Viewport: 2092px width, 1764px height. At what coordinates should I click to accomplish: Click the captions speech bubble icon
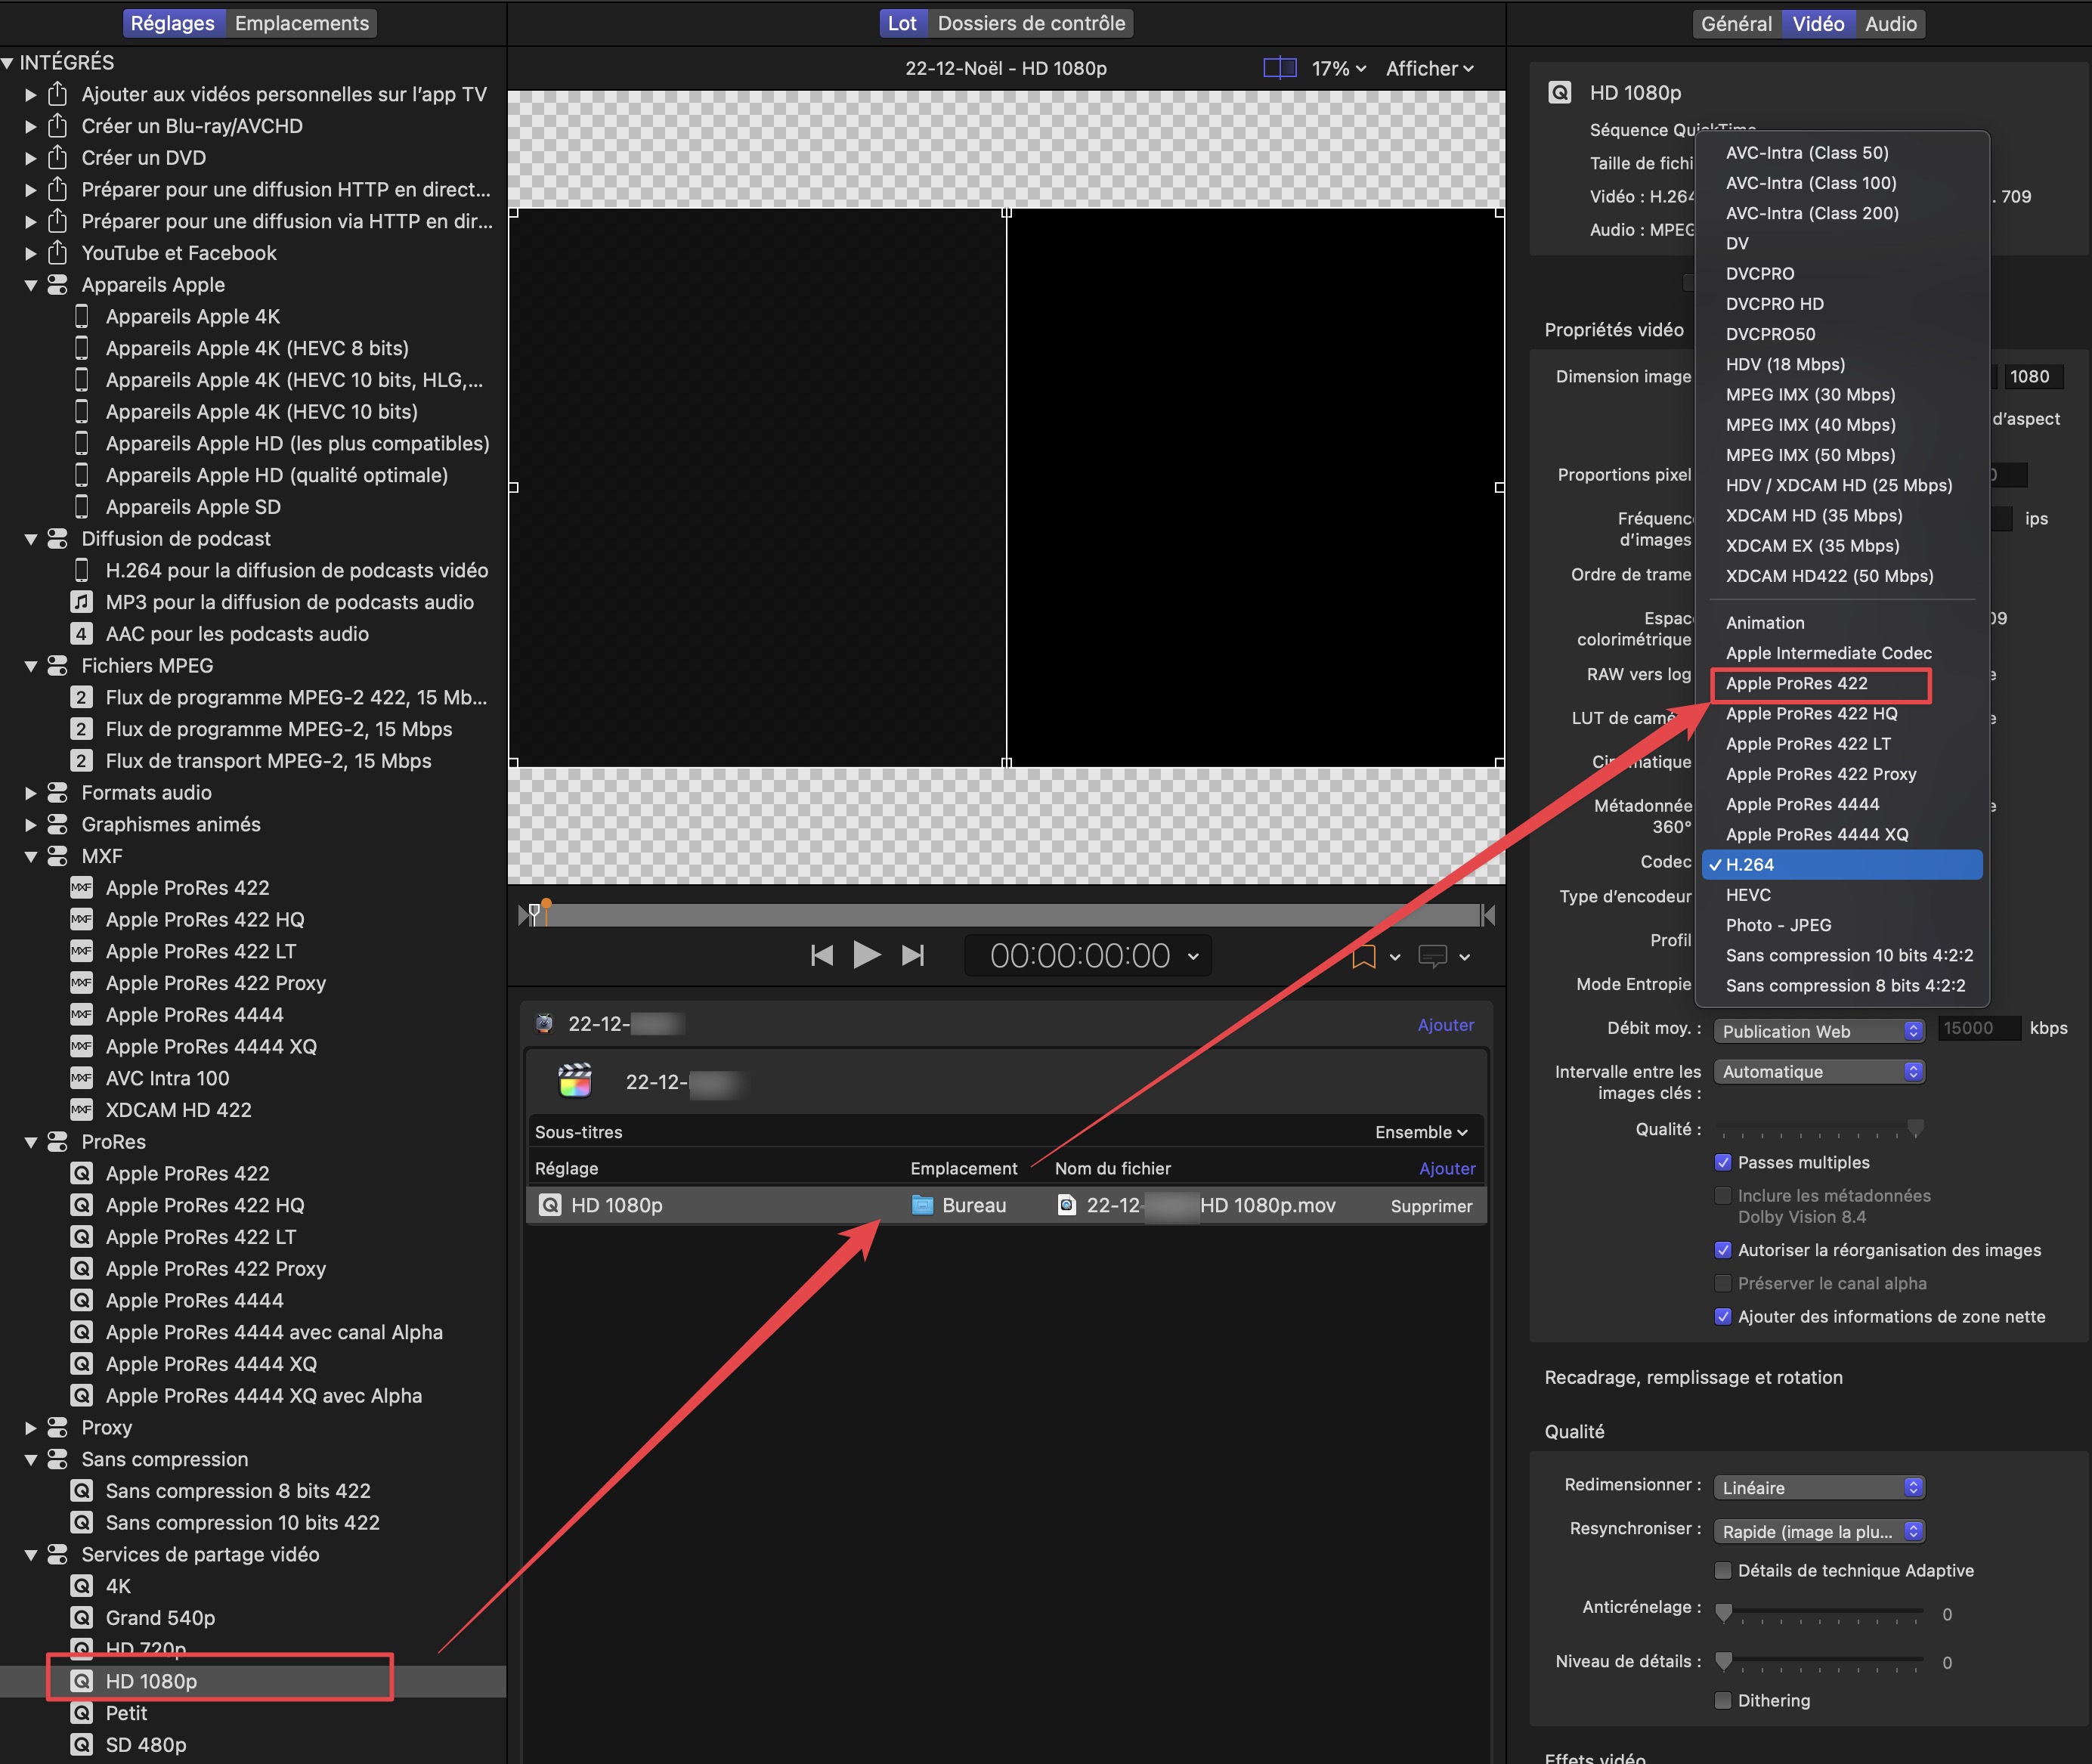(1432, 957)
